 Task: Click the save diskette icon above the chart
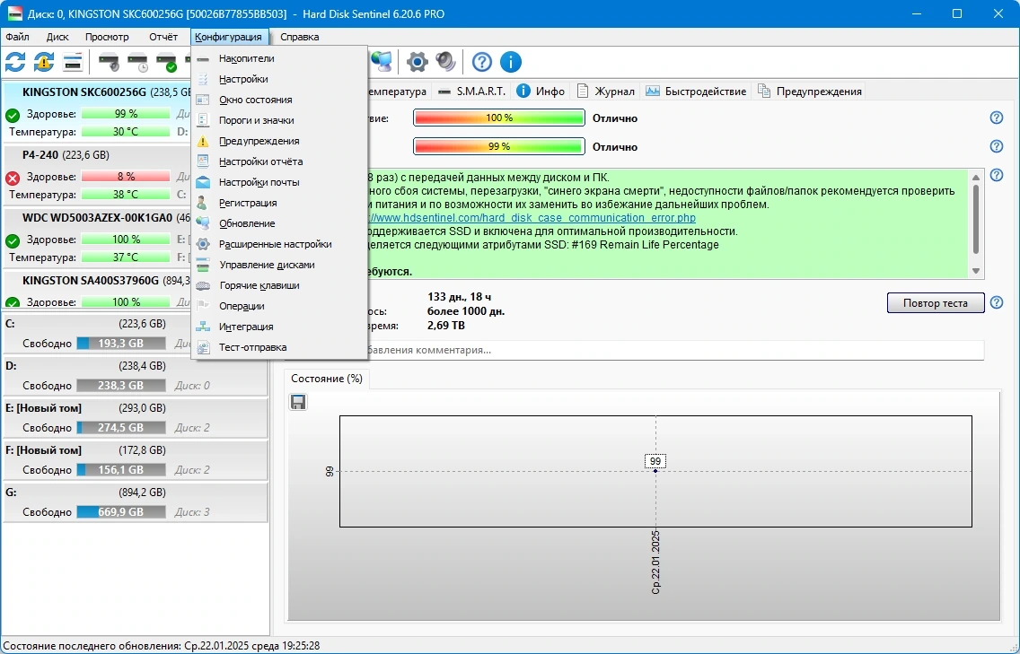coord(298,403)
